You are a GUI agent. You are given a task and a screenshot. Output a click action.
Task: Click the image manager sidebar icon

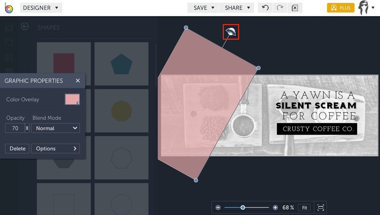point(9,27)
